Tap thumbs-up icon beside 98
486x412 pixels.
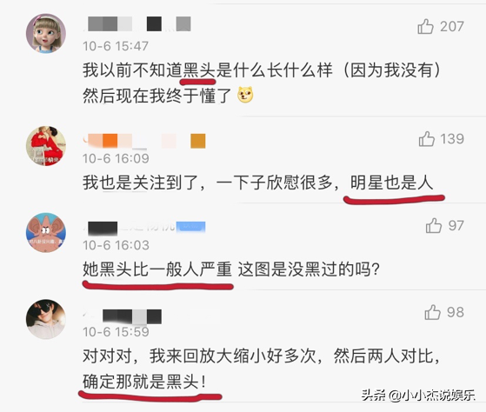pos(432,312)
